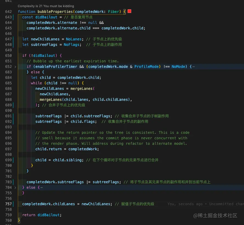Click the folded ellipsis after 'else {' on line 704
Viewport: 244px width, 225px height.
pos(41,188)
